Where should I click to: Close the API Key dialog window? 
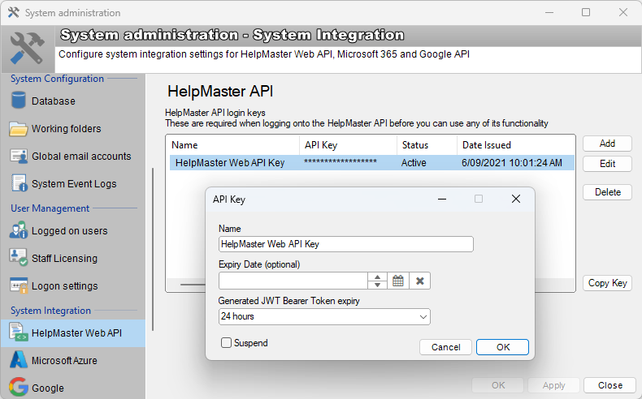point(516,199)
